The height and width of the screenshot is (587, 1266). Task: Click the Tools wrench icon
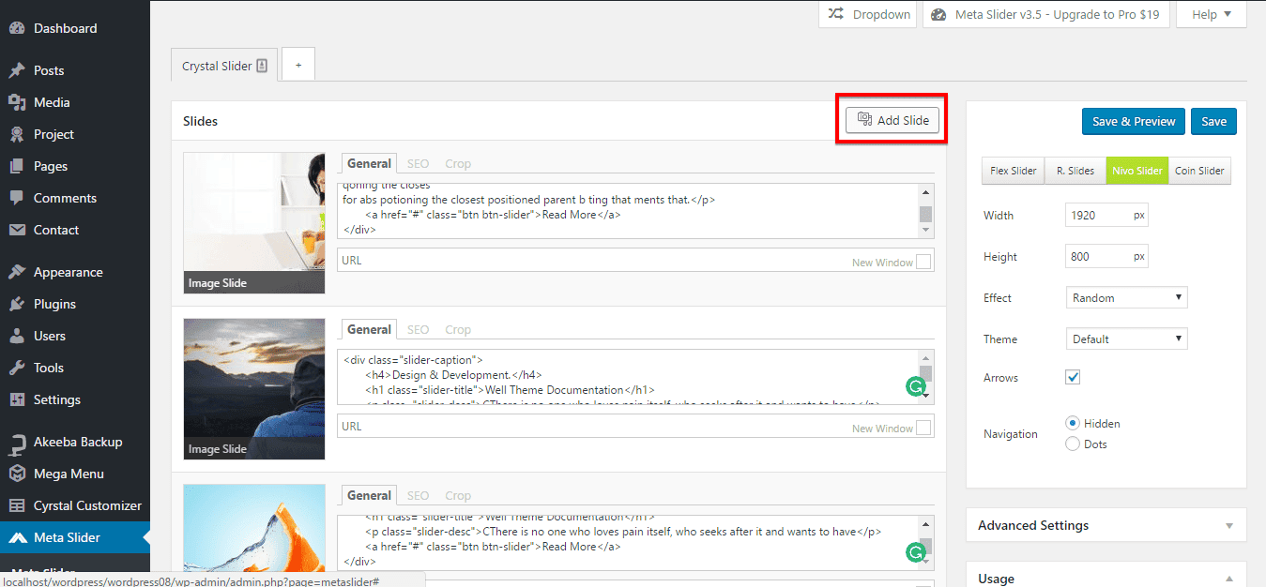click(17, 368)
